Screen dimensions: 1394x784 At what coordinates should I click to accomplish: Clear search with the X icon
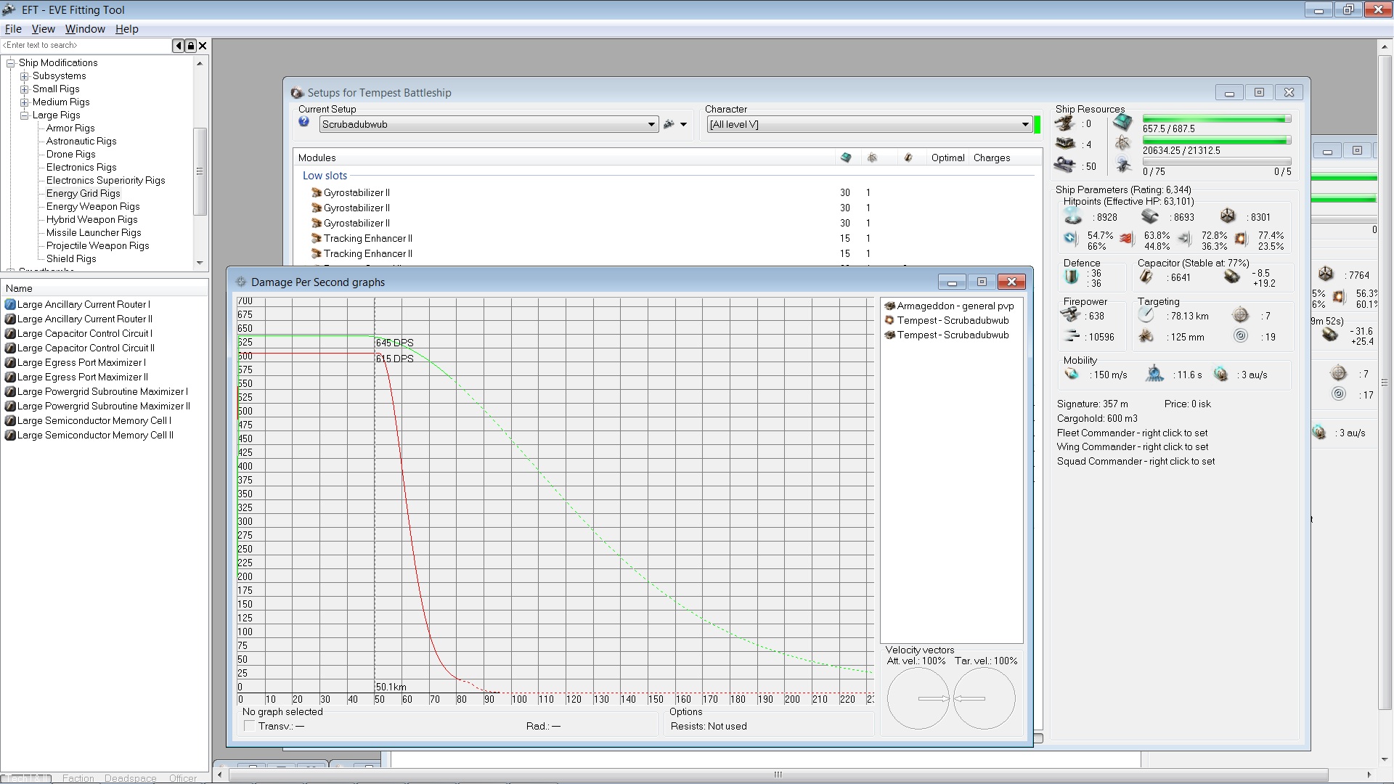[203, 46]
